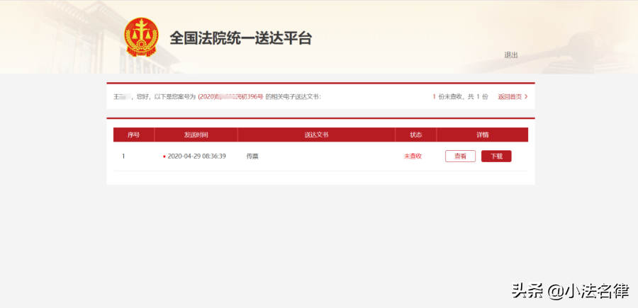Viewport: 638px width, 308px height.
Task: Click the 详情 column header
Action: point(483,135)
